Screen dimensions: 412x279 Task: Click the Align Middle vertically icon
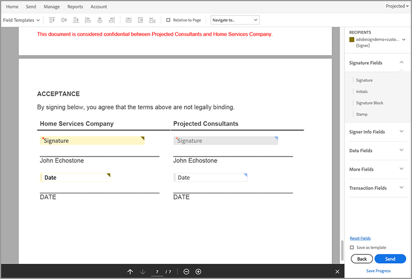click(x=64, y=20)
